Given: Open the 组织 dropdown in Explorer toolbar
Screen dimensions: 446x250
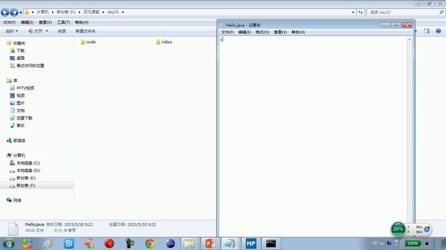Looking at the screenshot, I should coord(12,31).
